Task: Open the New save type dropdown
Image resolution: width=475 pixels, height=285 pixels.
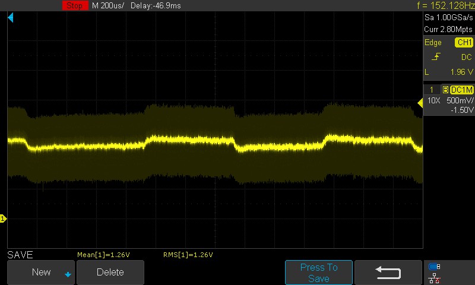Action: pyautogui.click(x=41, y=273)
